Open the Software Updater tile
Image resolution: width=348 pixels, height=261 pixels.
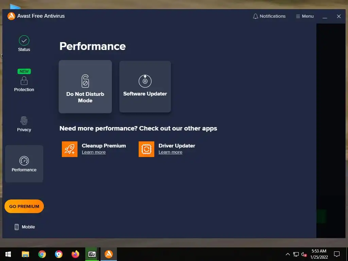click(x=145, y=87)
